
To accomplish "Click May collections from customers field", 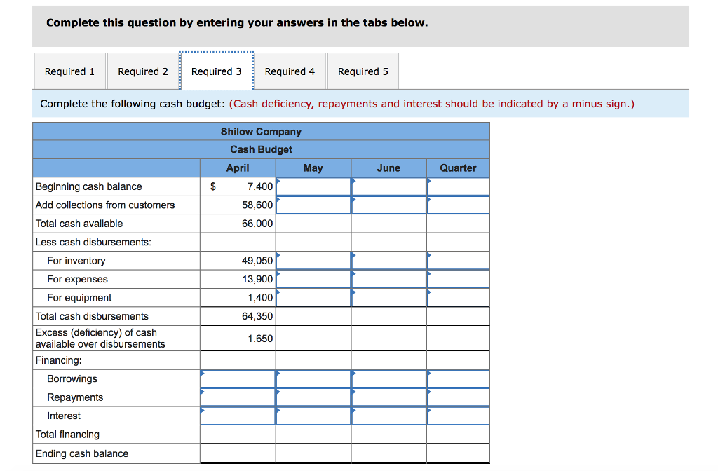I will 313,205.
